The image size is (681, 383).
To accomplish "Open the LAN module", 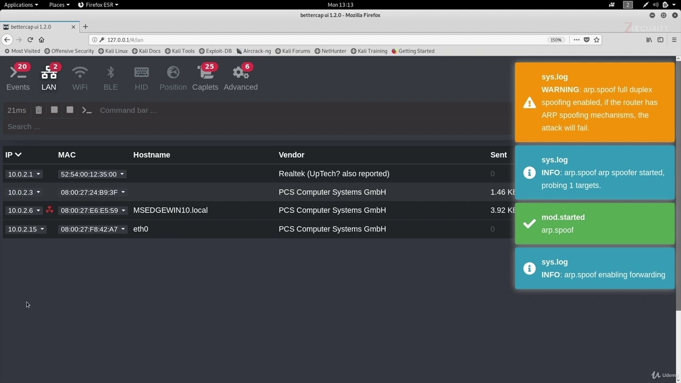I will coord(49,78).
